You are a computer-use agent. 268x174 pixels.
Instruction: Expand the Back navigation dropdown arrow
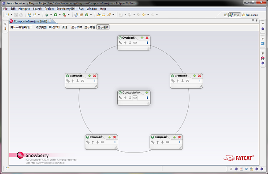coord(148,15)
